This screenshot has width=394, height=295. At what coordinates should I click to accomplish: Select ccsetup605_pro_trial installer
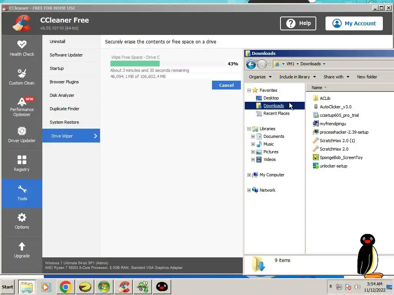tap(336, 115)
